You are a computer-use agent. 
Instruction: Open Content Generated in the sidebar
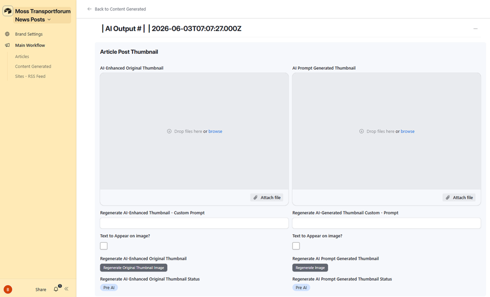tap(33, 67)
